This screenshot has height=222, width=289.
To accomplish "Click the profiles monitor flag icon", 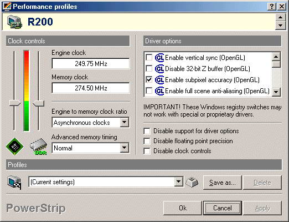I will pos(14,183).
